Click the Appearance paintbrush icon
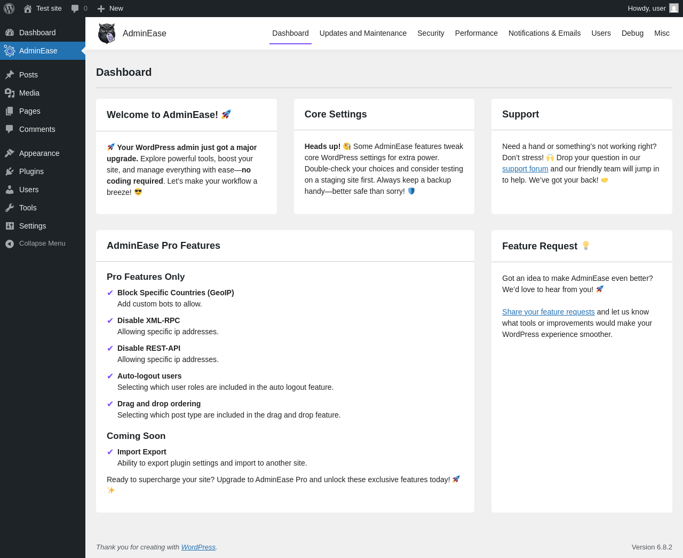 (10, 153)
